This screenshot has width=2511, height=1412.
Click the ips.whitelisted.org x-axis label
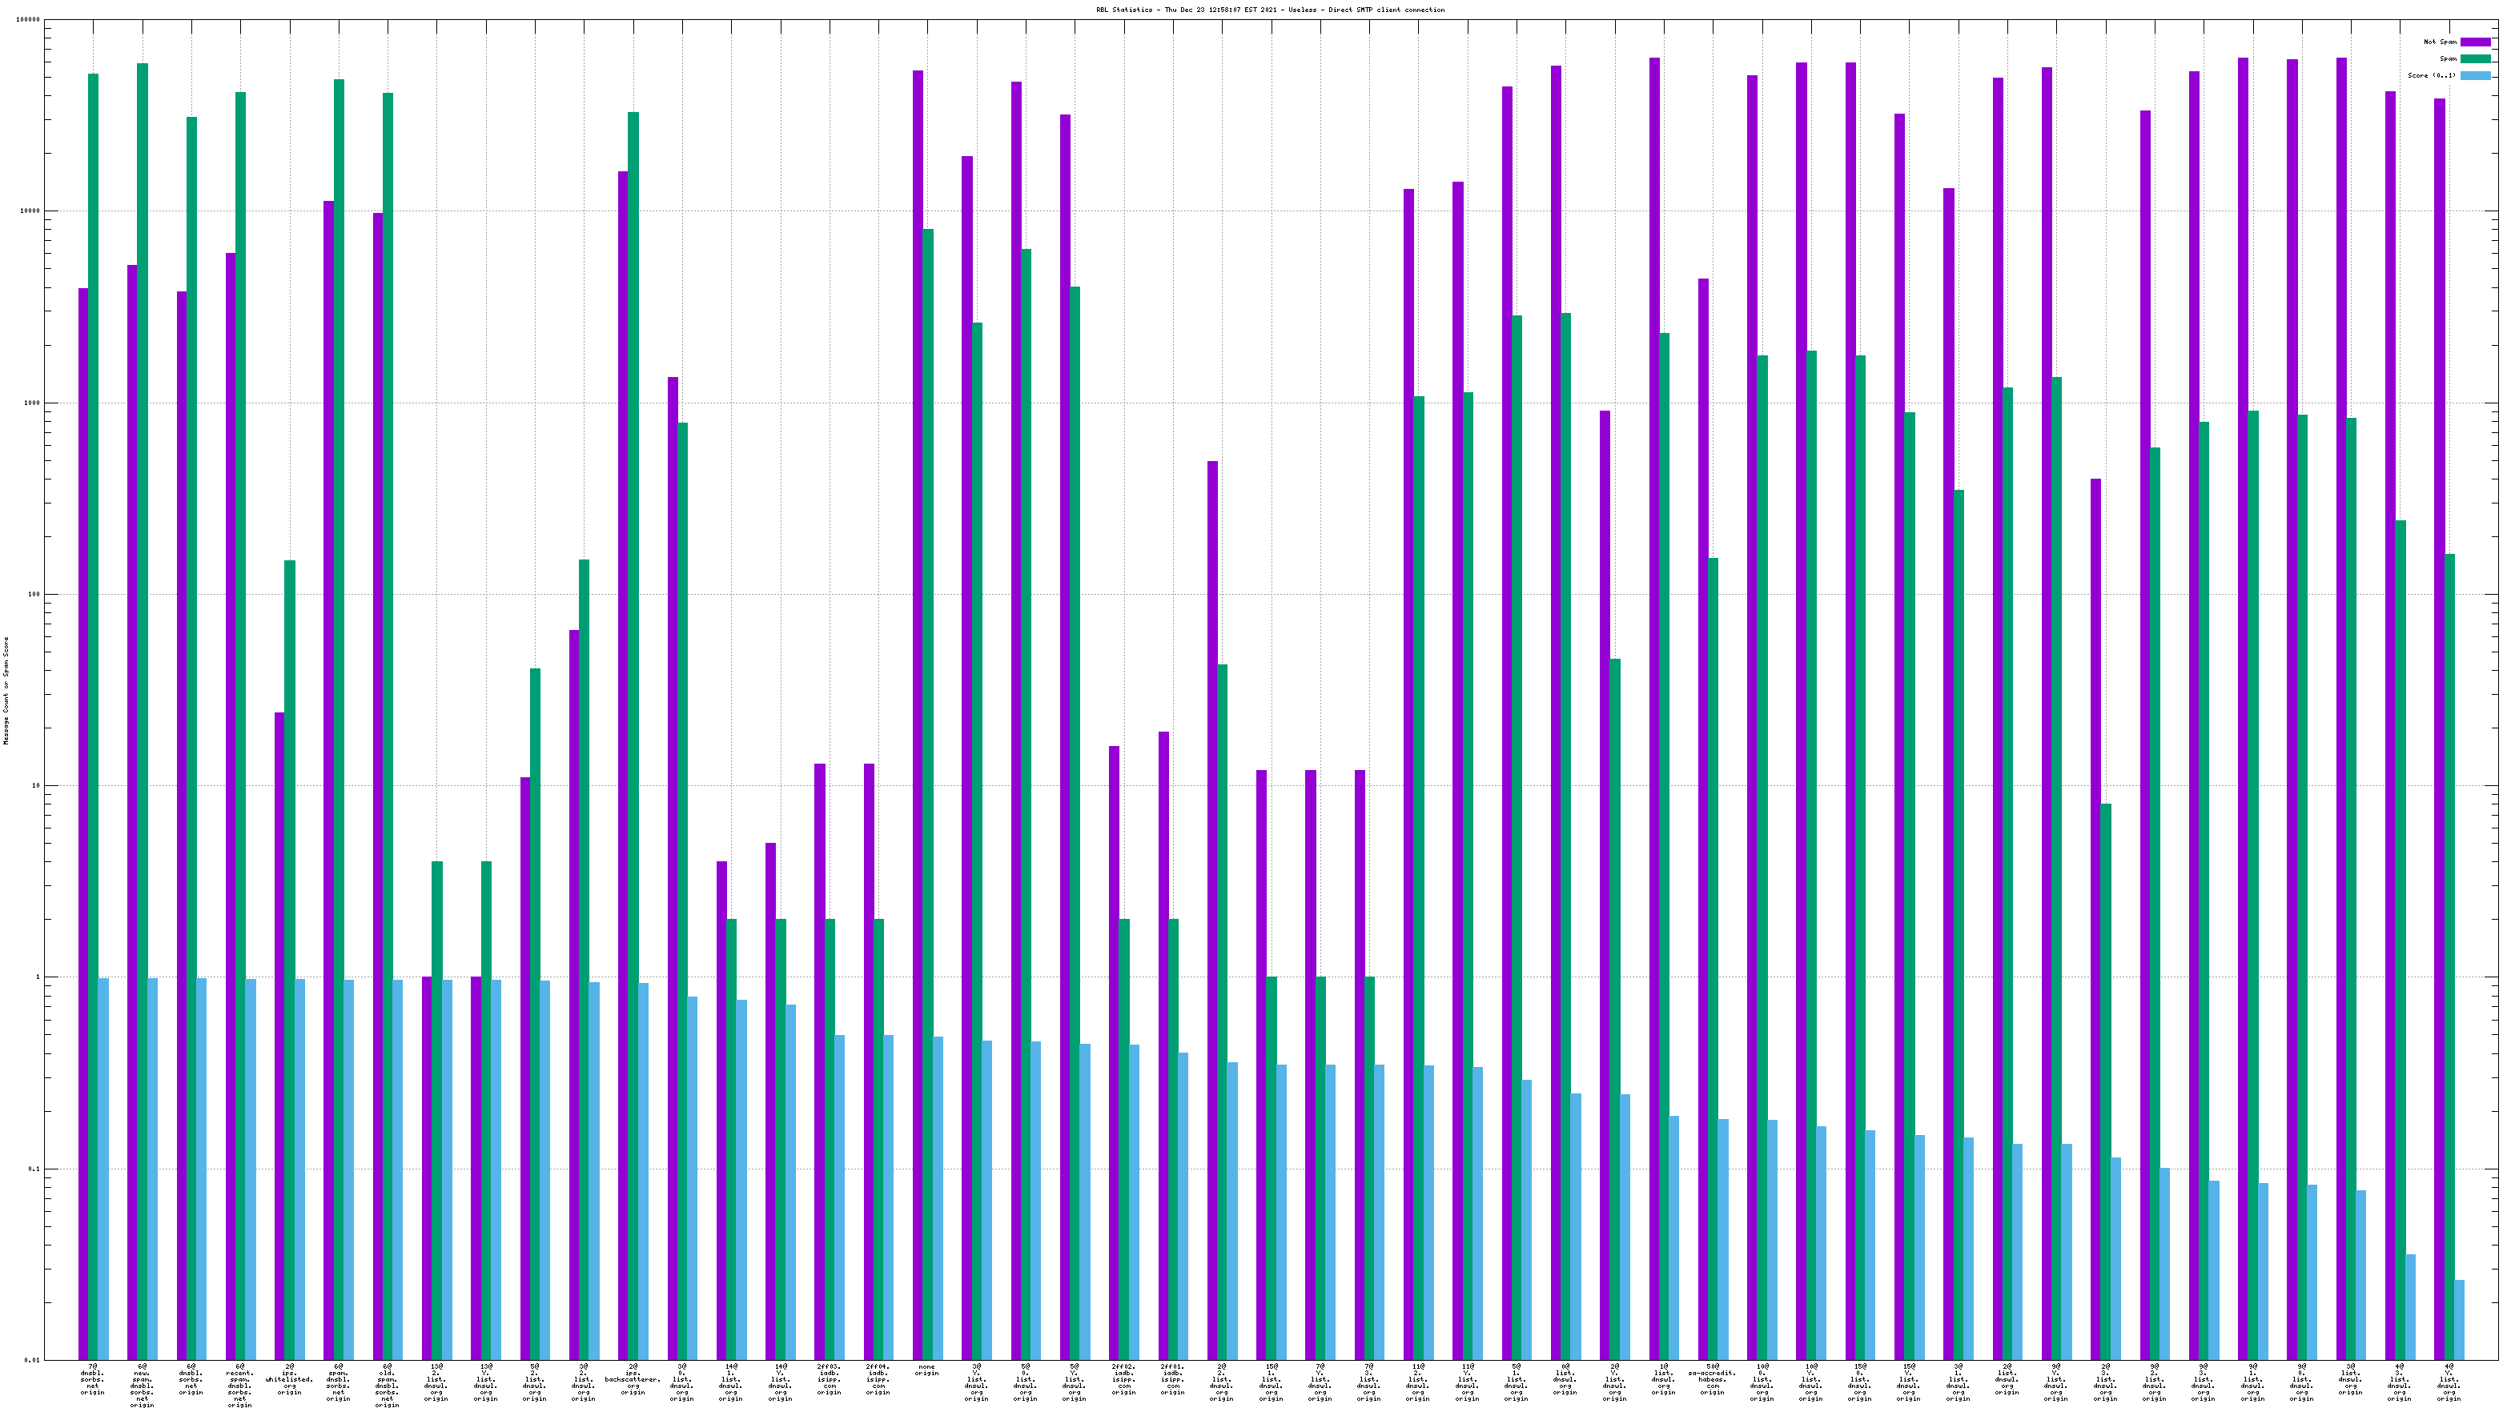coord(290,1379)
